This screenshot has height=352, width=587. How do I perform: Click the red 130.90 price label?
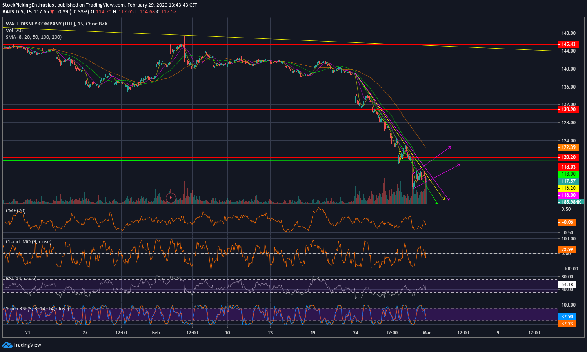point(568,109)
